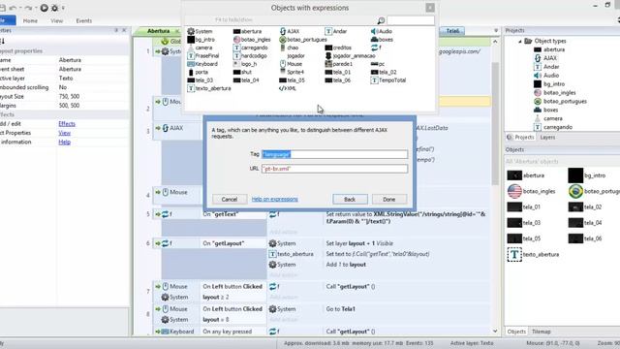620x349 pixels.
Task: Pick the TempoTotal text object
Action: pyautogui.click(x=388, y=80)
